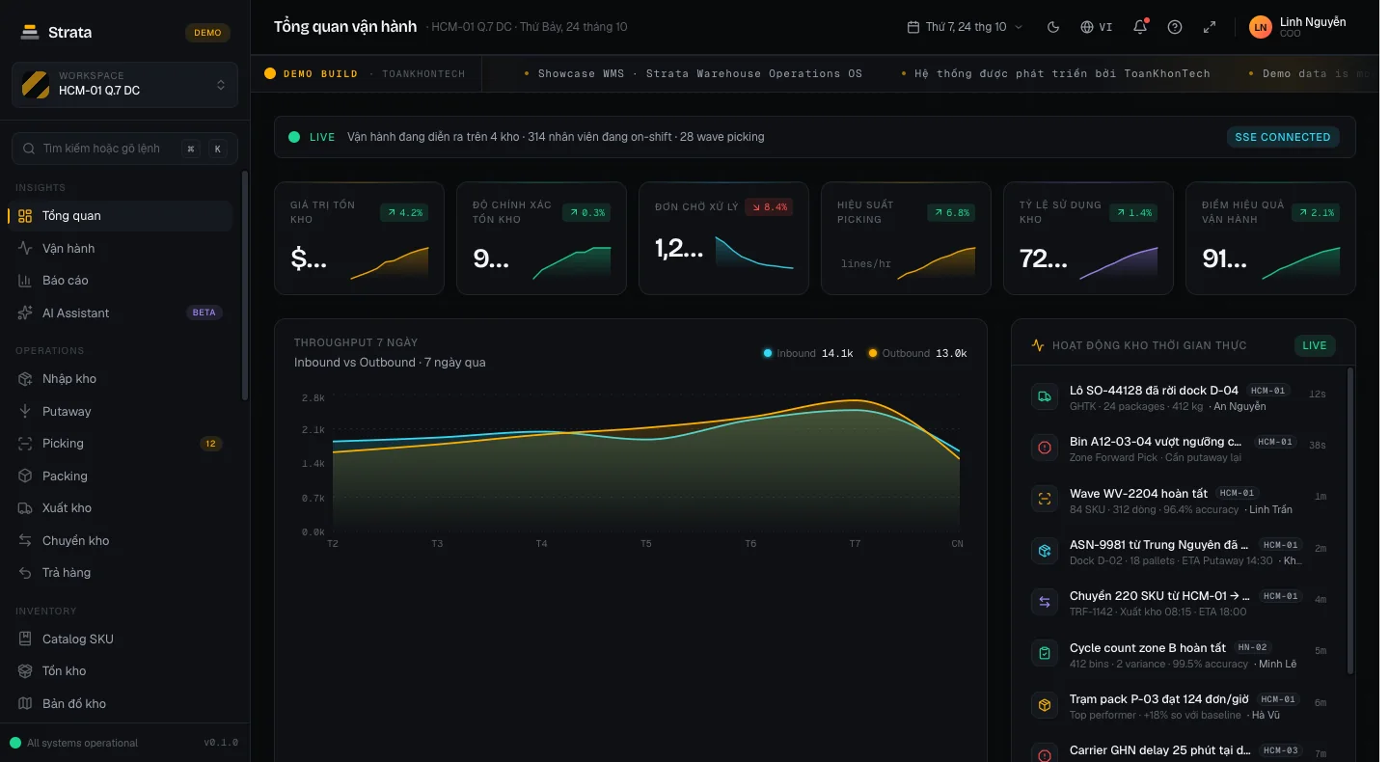1389x762 pixels.
Task: Click the Strata logo icon
Action: [x=30, y=32]
